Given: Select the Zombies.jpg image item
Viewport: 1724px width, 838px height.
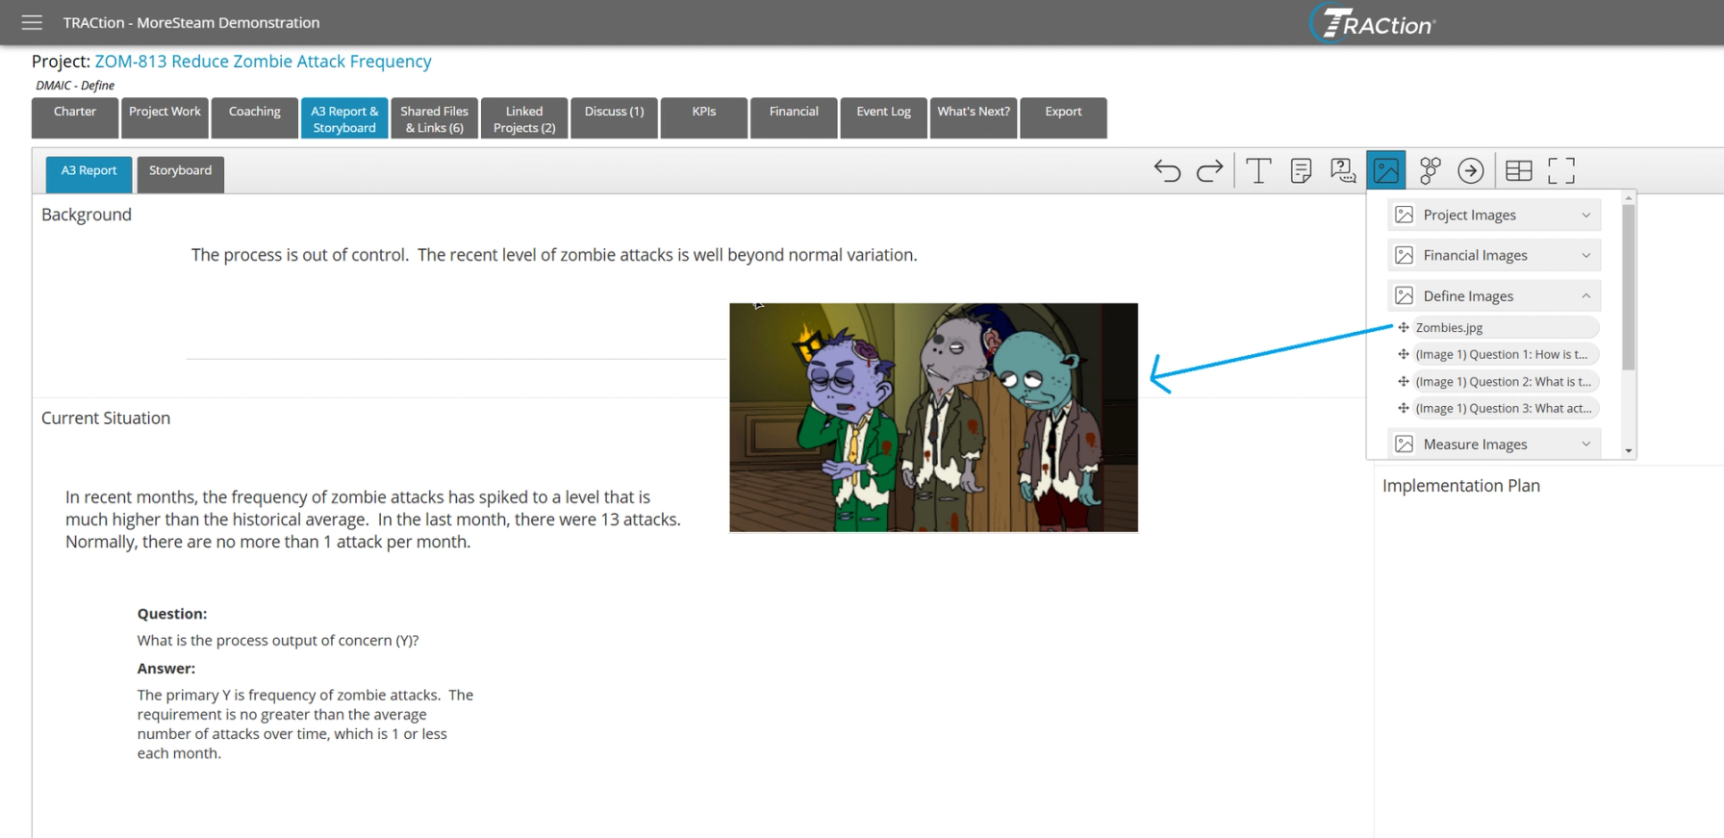Looking at the screenshot, I should (x=1506, y=327).
